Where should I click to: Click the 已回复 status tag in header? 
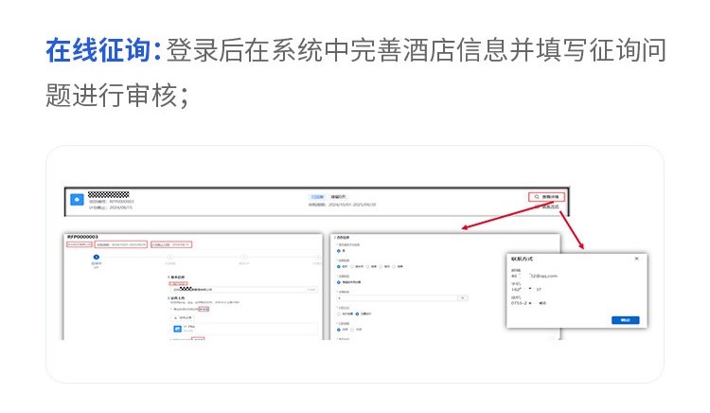(x=317, y=197)
